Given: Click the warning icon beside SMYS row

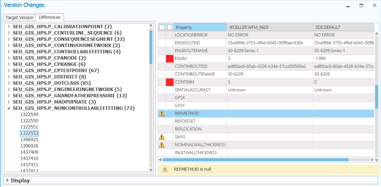Looking at the screenshot, I should click(x=162, y=137).
